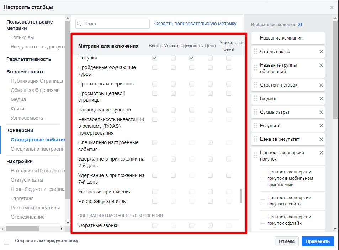Click the search magnifier icon

80,24
